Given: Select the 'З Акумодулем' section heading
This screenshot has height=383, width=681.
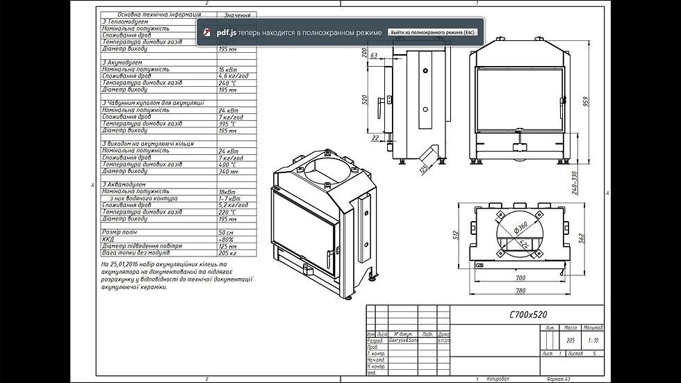Looking at the screenshot, I should point(122,63).
